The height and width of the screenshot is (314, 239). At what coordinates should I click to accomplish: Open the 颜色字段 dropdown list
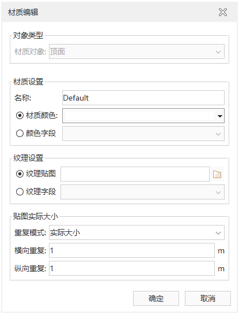(x=143, y=134)
